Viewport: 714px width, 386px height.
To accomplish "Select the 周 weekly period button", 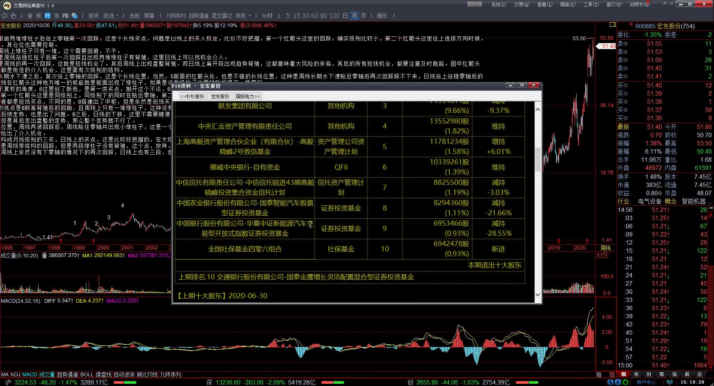I will click(x=354, y=16).
